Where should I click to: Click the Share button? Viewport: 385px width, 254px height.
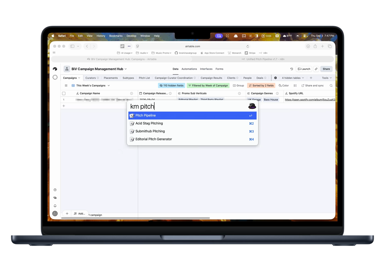pos(326,69)
